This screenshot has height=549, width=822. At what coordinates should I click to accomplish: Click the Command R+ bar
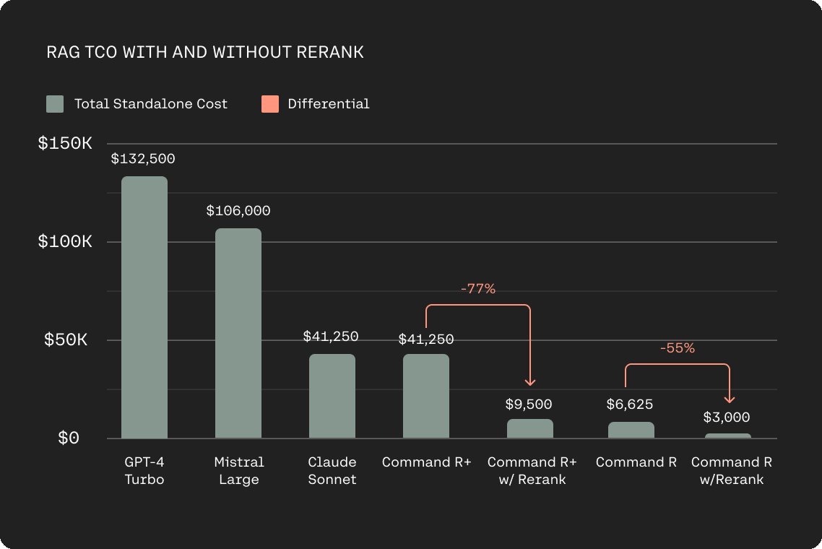tap(426, 396)
